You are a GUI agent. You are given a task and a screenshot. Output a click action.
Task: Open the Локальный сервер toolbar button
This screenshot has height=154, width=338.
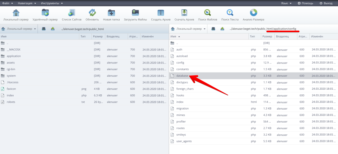16,15
